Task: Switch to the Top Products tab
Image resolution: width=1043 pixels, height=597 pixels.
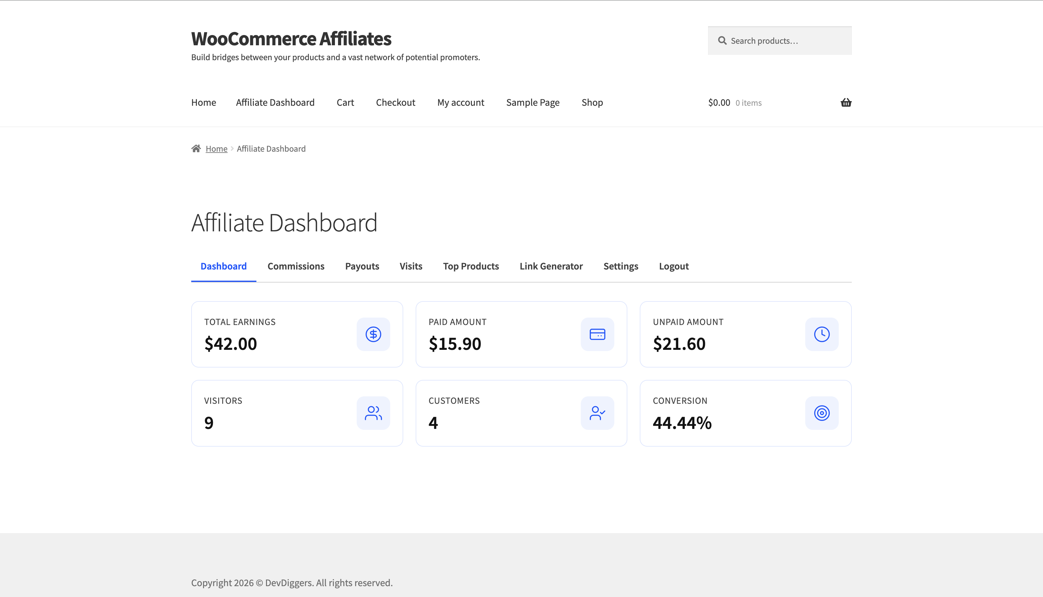Action: [x=471, y=266]
